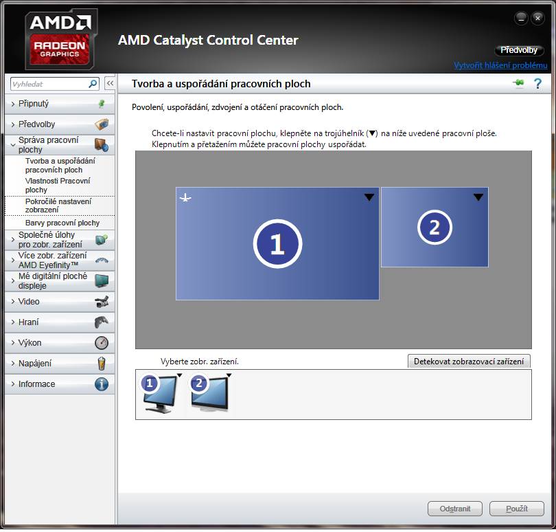Open desktop 1 triangle menu

(x=369, y=197)
